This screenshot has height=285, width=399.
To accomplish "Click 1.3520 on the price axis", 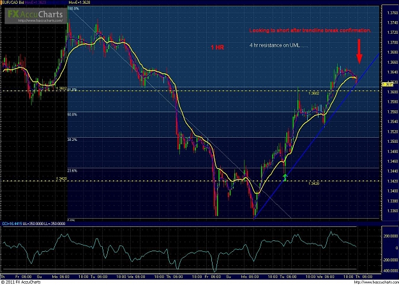I will pyautogui.click(x=393, y=132).
